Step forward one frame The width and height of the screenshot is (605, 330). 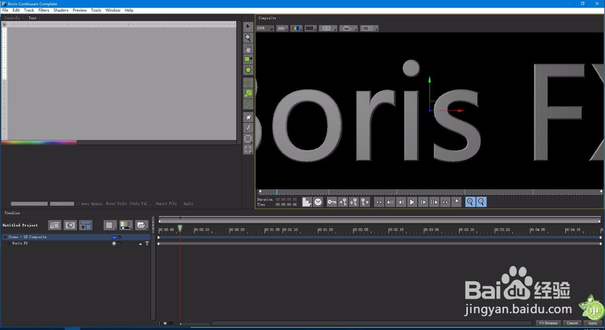(x=423, y=202)
